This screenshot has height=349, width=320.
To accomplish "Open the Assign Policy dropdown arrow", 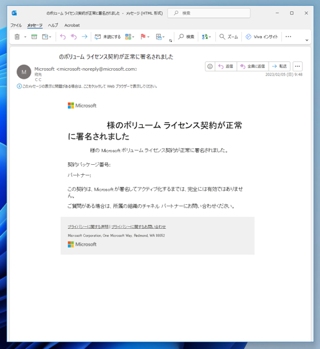I will [163, 37].
